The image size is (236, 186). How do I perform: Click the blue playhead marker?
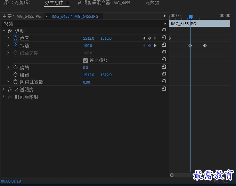point(190,17)
